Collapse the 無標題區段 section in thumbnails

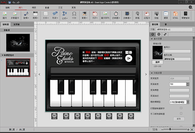pos(2,55)
